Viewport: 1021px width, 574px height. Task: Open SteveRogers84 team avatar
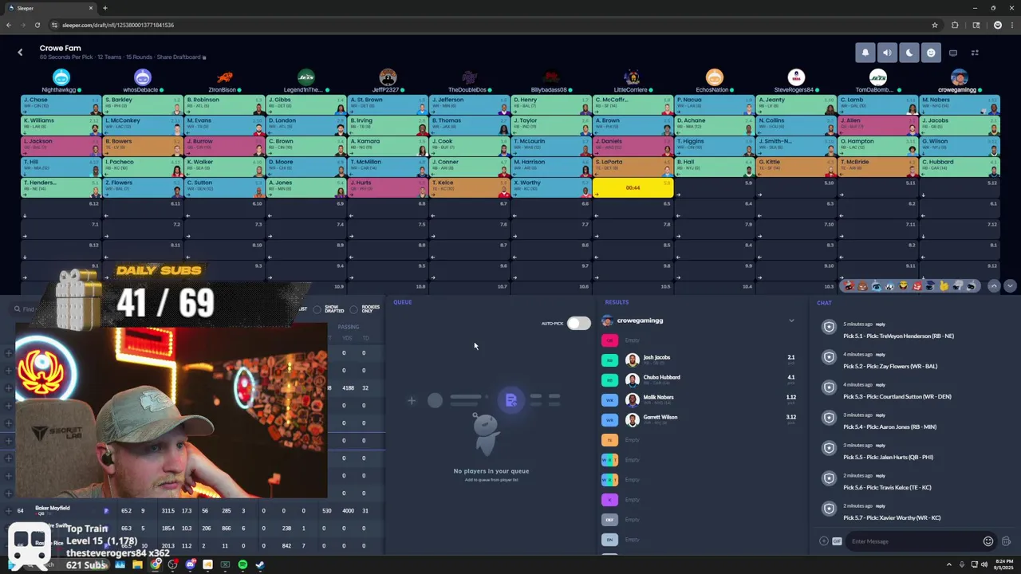pyautogui.click(x=796, y=77)
